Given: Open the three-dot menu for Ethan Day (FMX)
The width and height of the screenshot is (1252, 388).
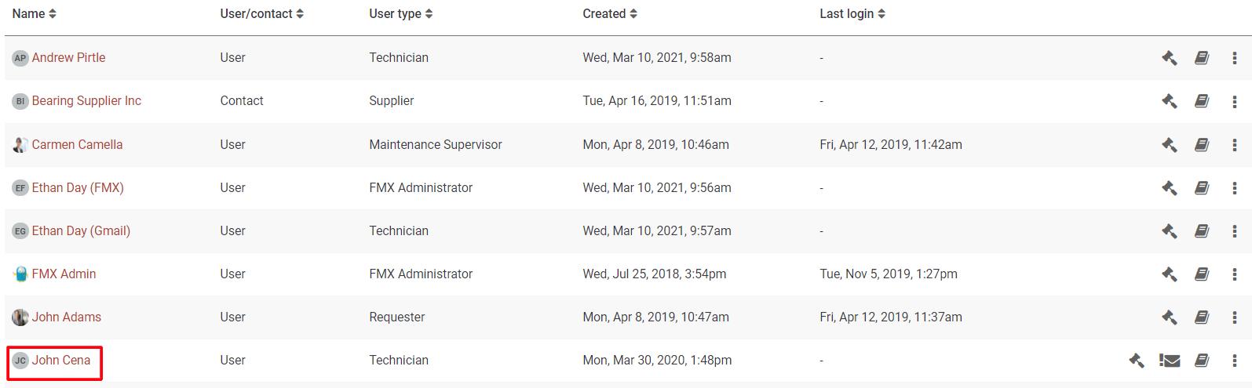Looking at the screenshot, I should coord(1234,188).
